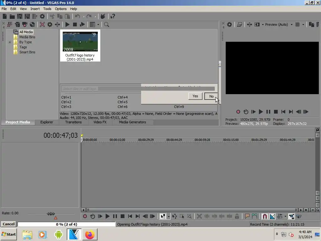321x241 pixels.
Task: Insert marker icon in timeline toolbar
Action: tap(247, 216)
